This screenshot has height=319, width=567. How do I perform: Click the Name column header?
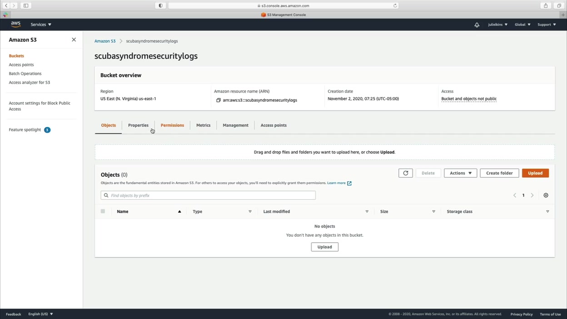[122, 212]
